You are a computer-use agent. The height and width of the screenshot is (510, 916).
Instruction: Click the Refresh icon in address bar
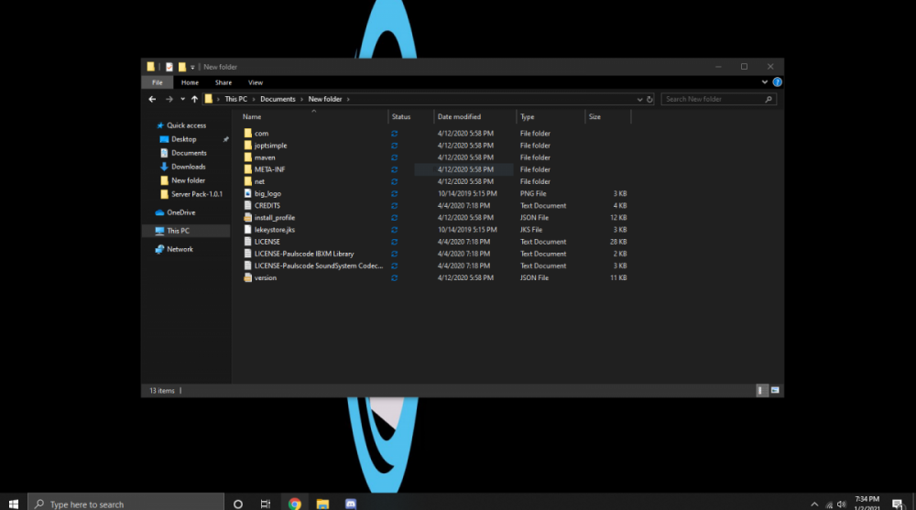coord(650,99)
